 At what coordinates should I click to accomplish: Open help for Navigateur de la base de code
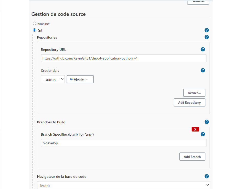tap(207, 176)
